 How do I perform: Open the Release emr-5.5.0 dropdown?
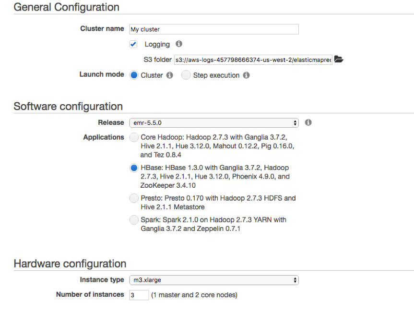214,123
